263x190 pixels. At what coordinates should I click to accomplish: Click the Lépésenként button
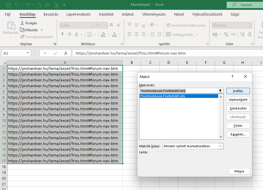(x=238, y=100)
